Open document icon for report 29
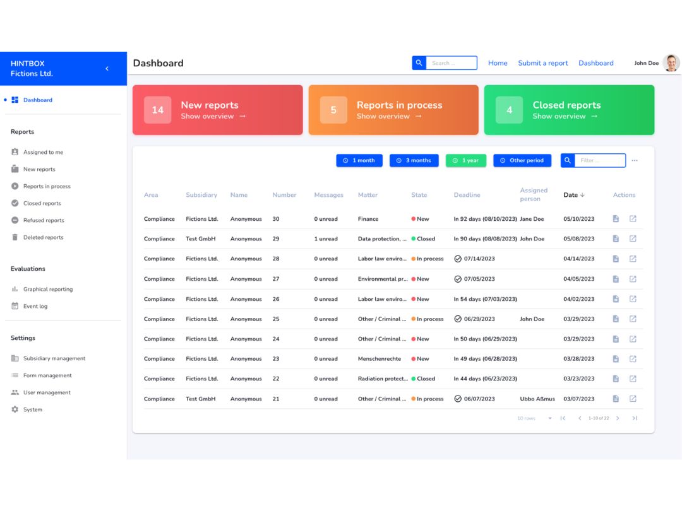Image resolution: width=682 pixels, height=511 pixels. [x=616, y=238]
